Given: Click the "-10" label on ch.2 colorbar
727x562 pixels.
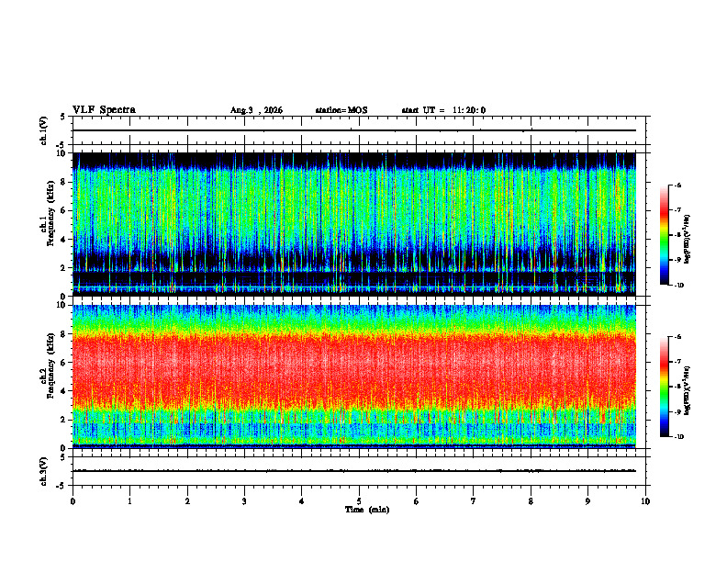Looking at the screenshot, I should point(678,437).
